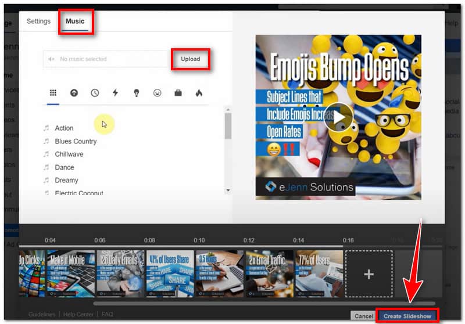
Task: Select the grid all-categories music icon
Action: [53, 93]
